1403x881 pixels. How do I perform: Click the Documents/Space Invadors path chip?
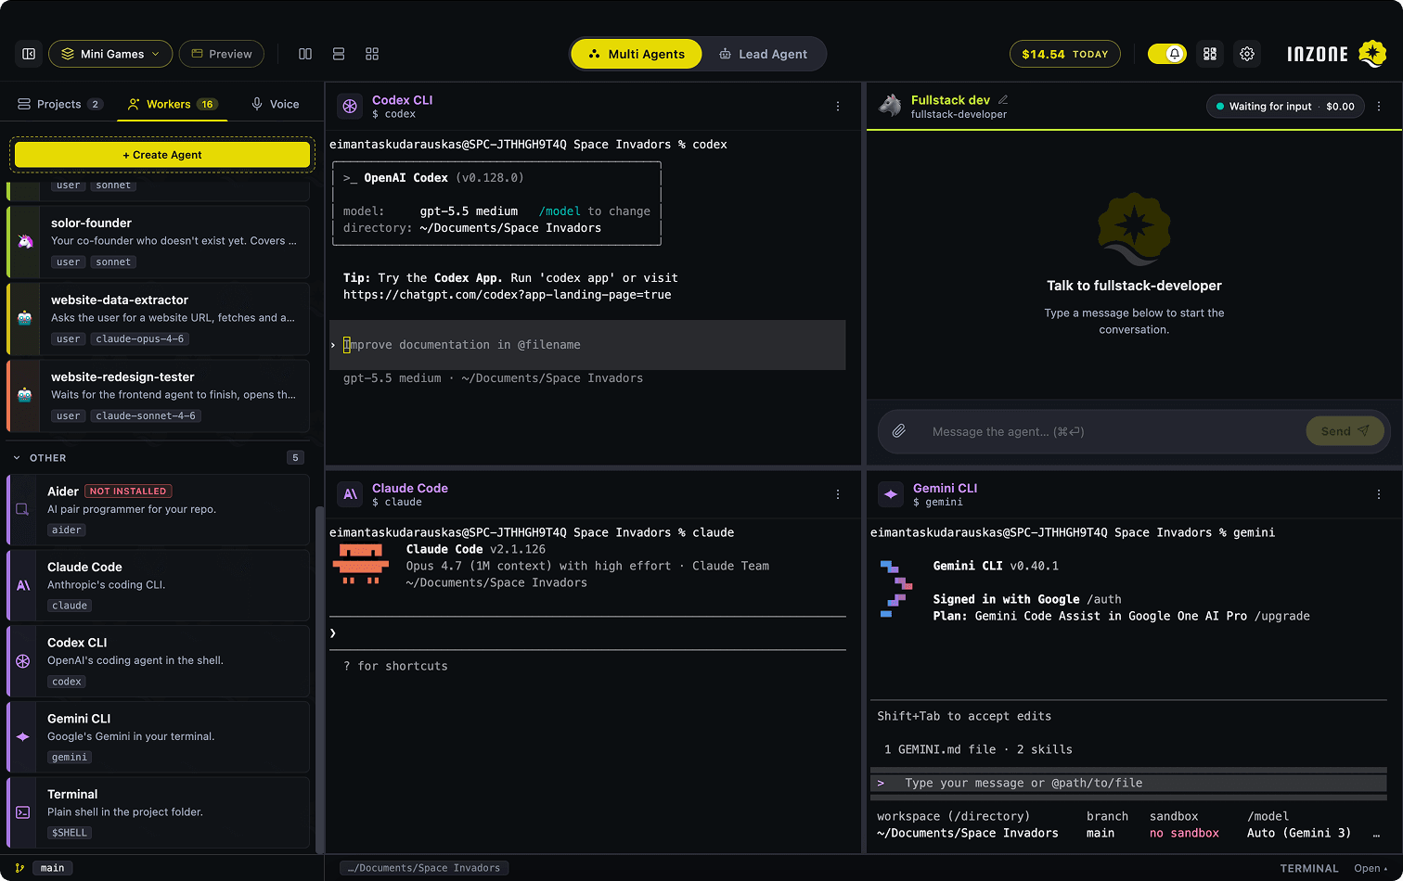(424, 868)
